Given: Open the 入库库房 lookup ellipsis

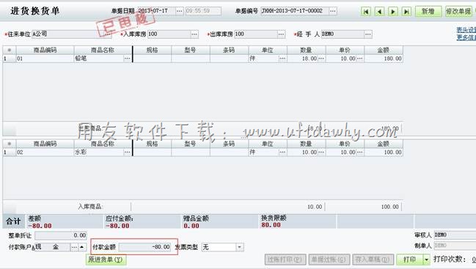Looking at the screenshot, I should click(194, 34).
